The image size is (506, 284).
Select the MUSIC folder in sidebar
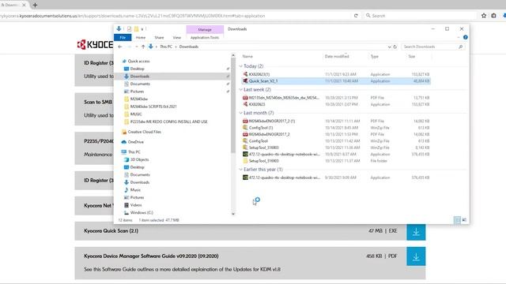point(136,114)
